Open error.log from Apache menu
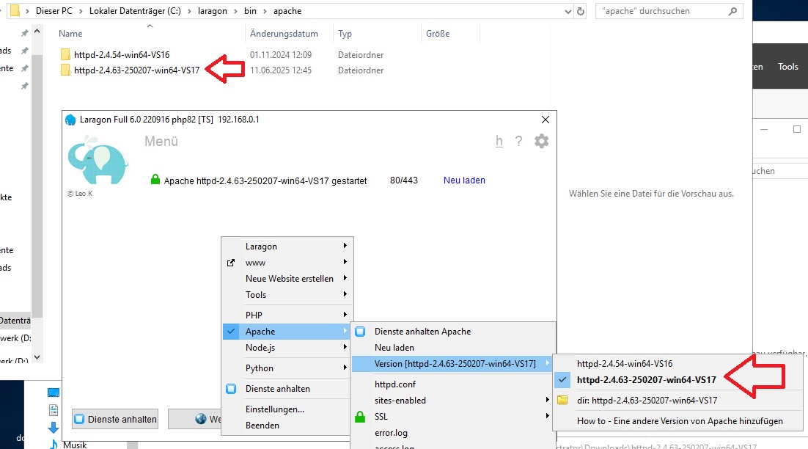The width and height of the screenshot is (808, 449). [x=391, y=433]
